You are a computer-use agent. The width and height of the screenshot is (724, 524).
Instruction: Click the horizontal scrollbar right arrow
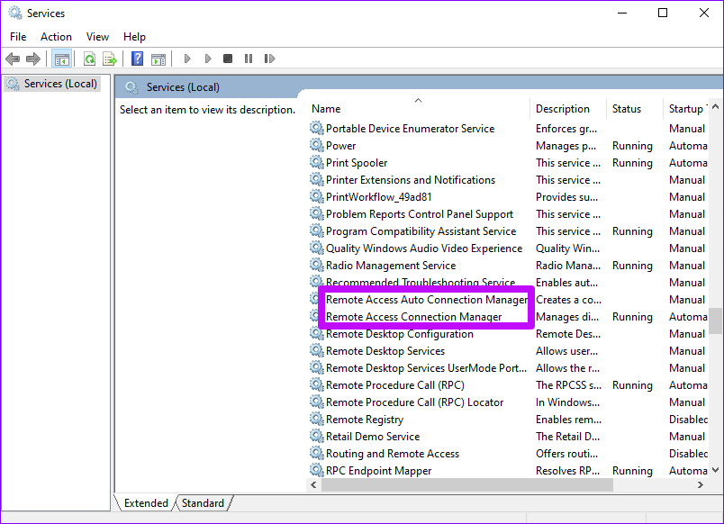[701, 484]
